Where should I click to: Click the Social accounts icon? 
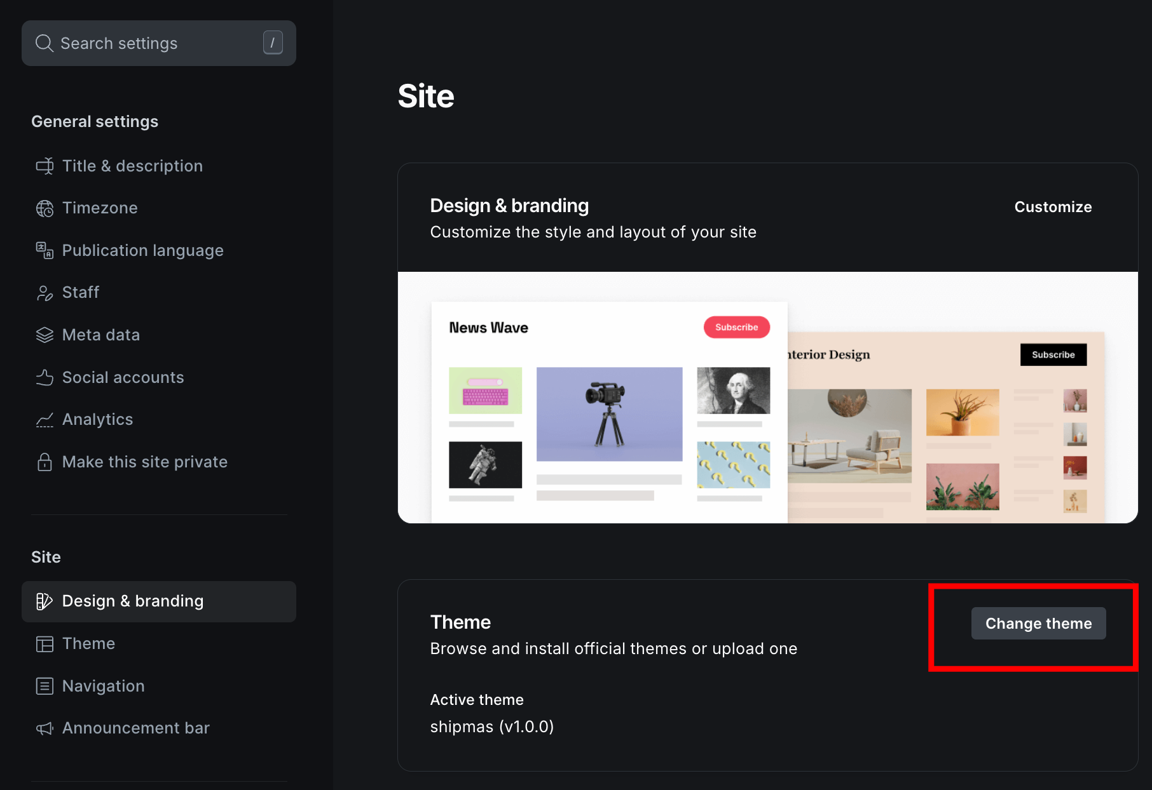click(x=45, y=377)
